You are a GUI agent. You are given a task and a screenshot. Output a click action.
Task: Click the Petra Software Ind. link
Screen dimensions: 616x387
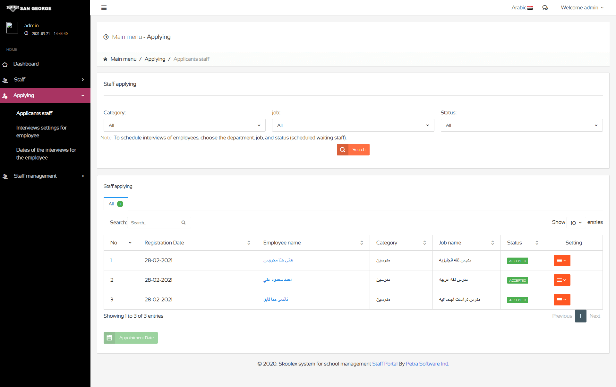(427, 364)
